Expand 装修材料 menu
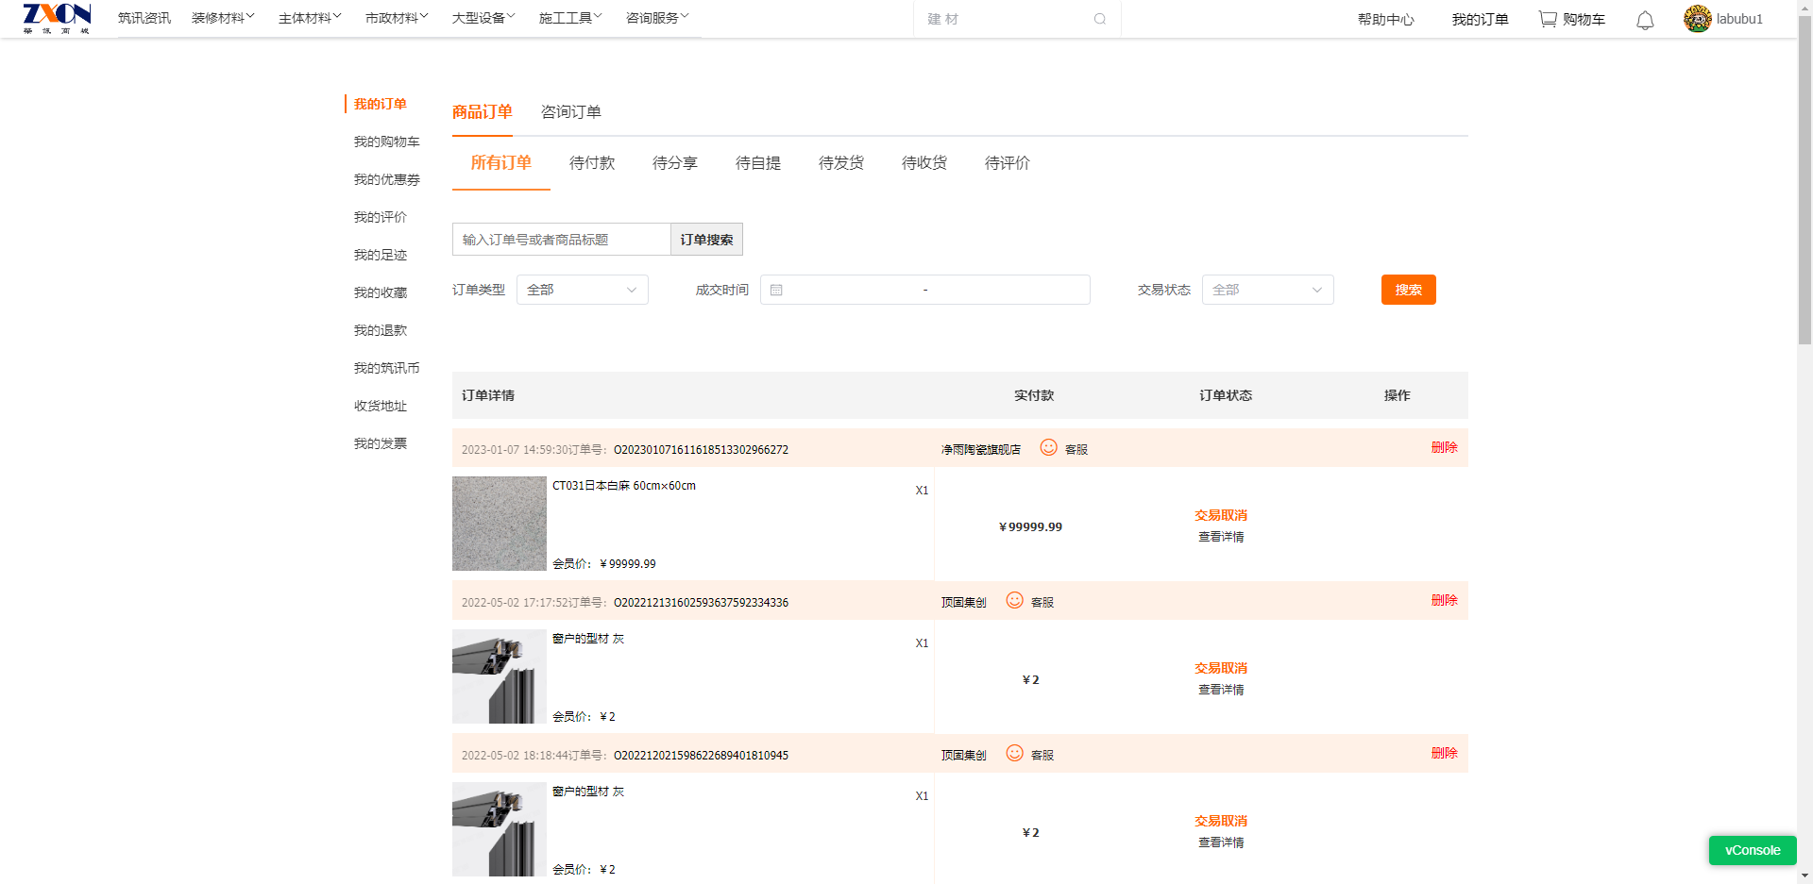1813x884 pixels. point(223,18)
